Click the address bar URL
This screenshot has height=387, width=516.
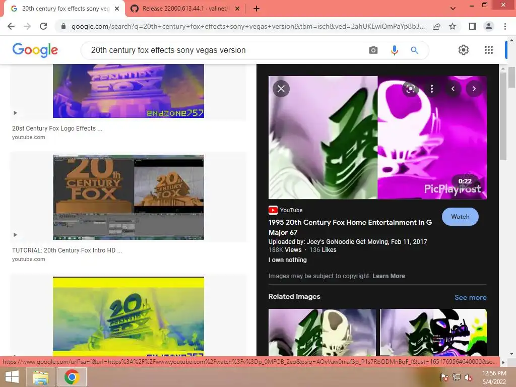point(248,26)
